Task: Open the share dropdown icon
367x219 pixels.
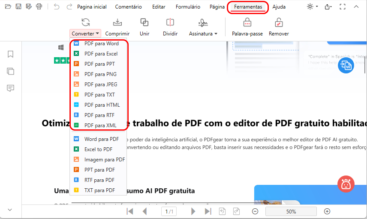Action: [328, 7]
